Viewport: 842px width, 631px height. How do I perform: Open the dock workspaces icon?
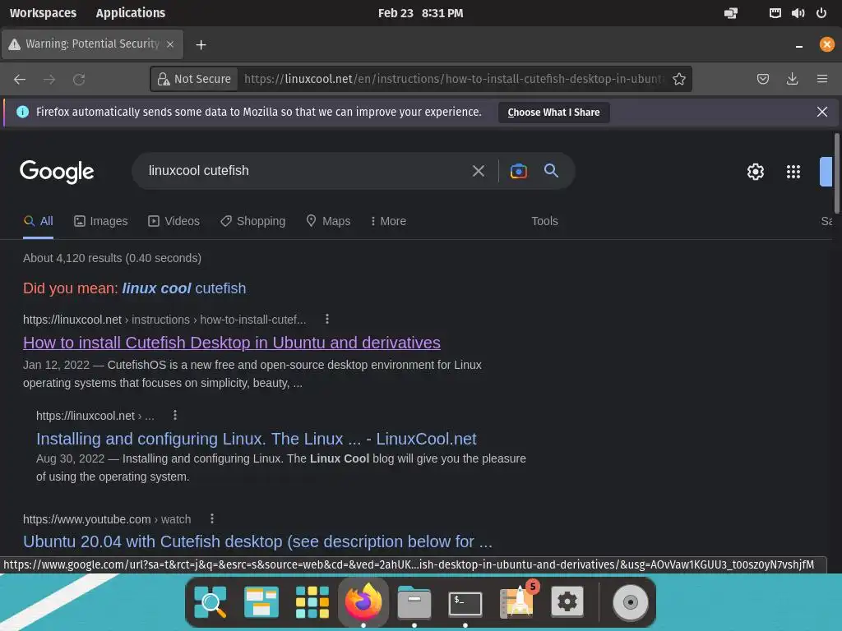point(261,602)
